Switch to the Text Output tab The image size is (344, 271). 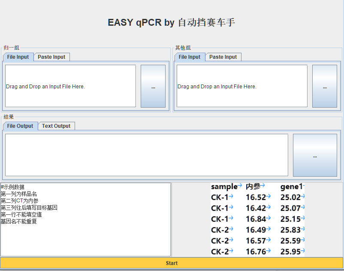coord(56,126)
